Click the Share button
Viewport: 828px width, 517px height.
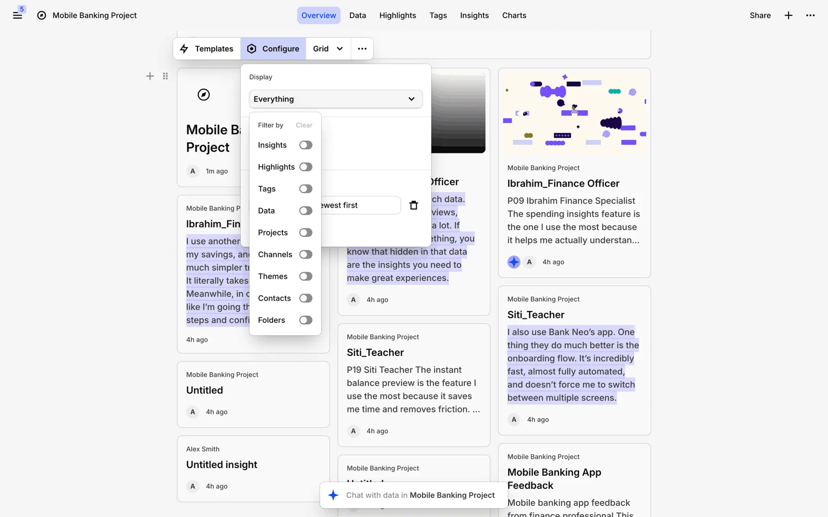(760, 16)
